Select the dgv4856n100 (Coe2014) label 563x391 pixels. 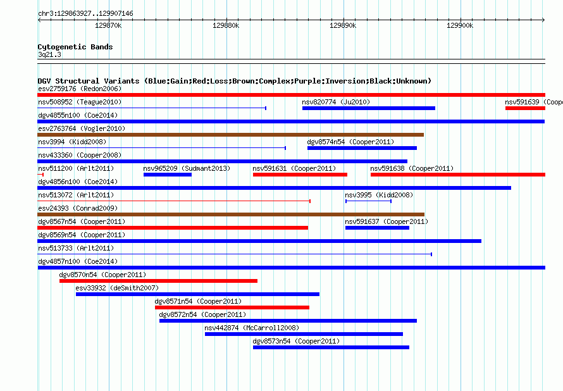[78, 182]
